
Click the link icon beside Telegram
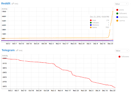click(17, 50)
